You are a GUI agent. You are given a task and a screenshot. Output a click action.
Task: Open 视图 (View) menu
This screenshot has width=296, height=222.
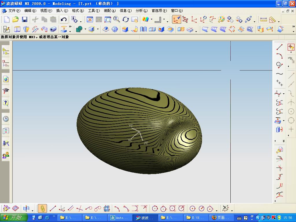click(46, 11)
